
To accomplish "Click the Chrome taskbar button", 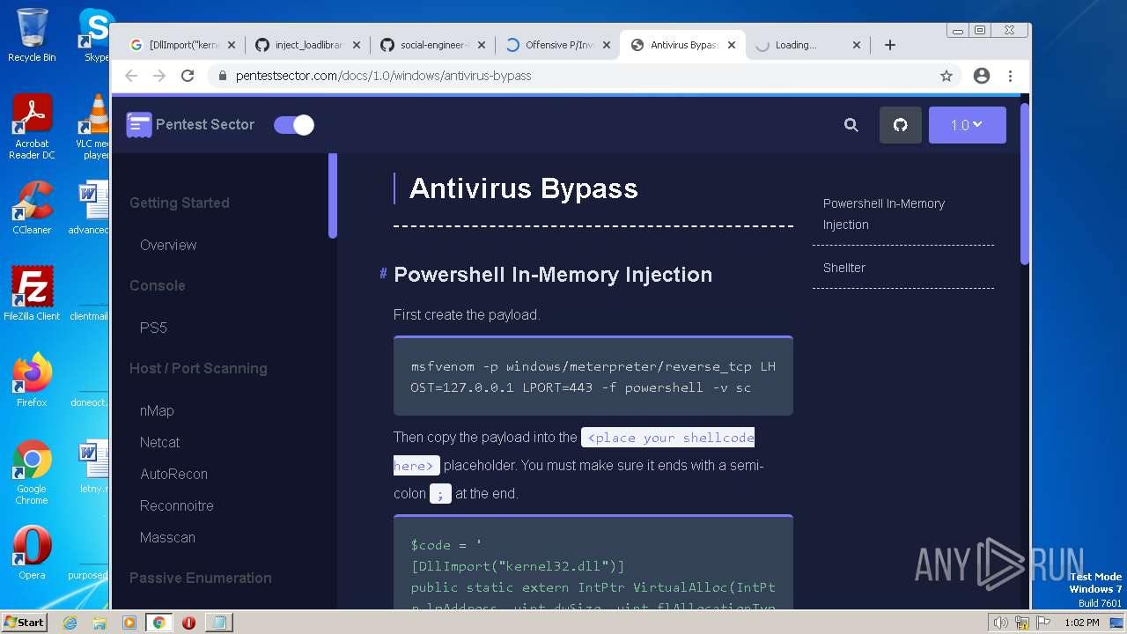I will click(x=158, y=623).
